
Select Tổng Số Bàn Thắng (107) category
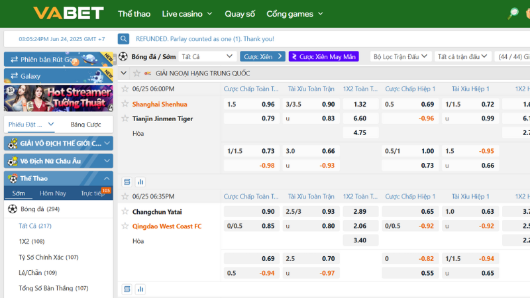pos(54,288)
